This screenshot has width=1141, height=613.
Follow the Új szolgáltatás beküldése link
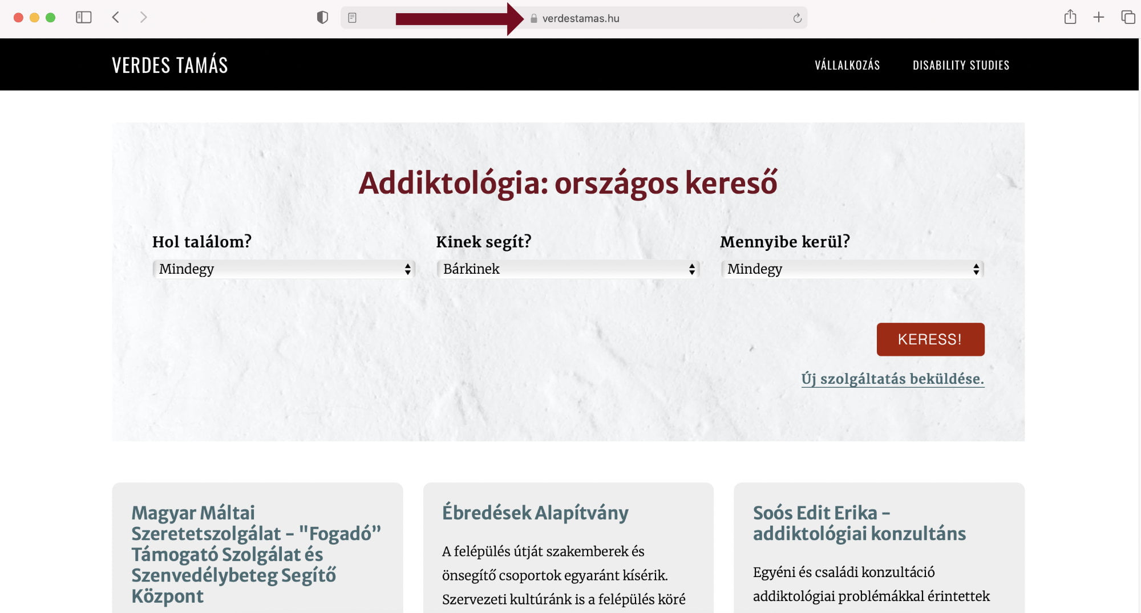(x=892, y=379)
